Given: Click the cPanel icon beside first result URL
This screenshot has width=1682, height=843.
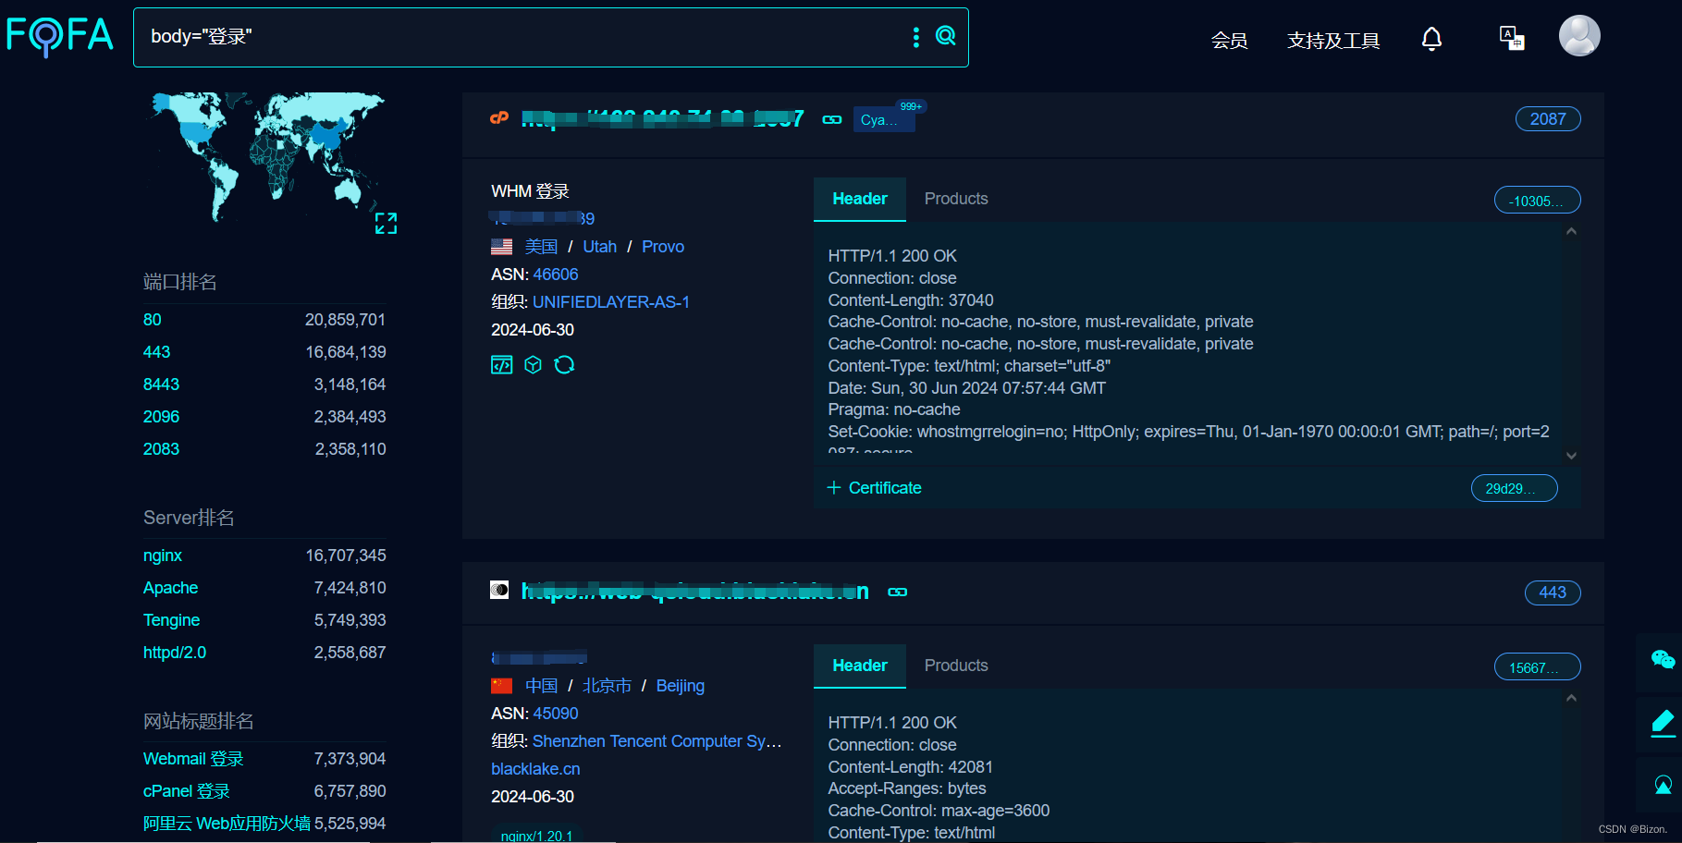Looking at the screenshot, I should 499,118.
